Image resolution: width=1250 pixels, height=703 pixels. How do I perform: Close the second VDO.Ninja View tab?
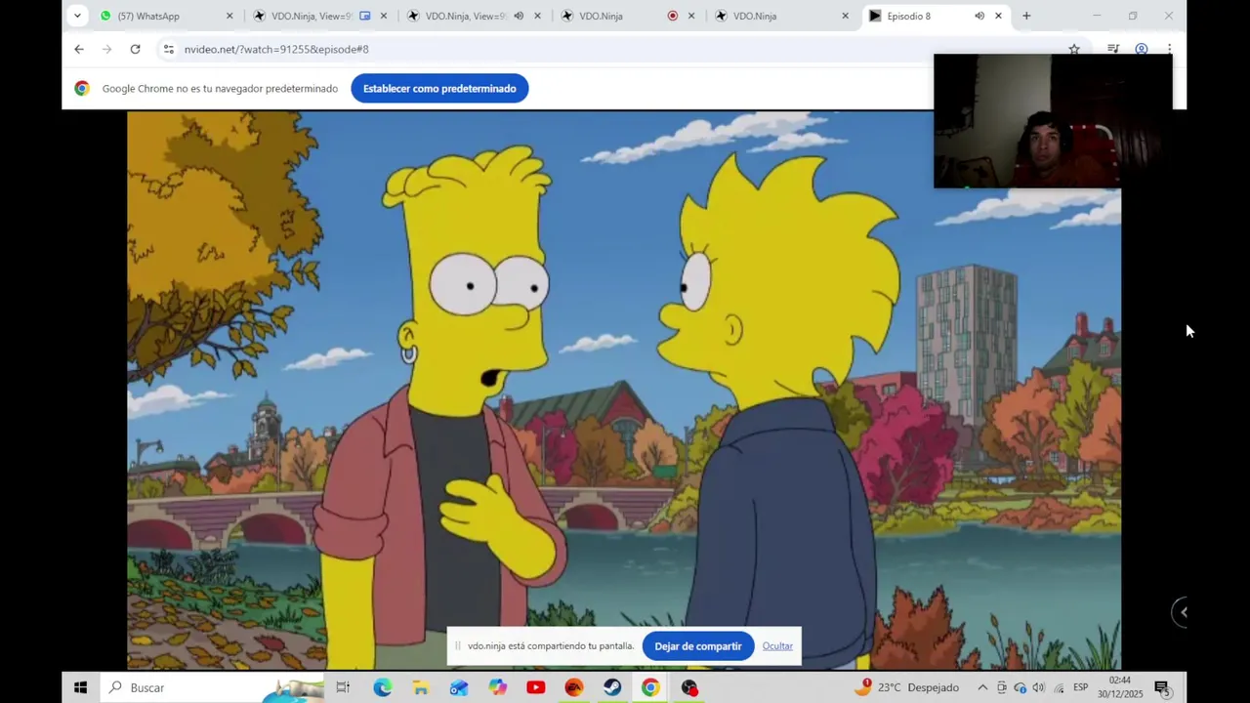click(537, 16)
